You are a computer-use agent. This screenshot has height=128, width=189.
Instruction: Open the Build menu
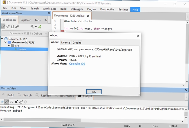click(x=63, y=9)
